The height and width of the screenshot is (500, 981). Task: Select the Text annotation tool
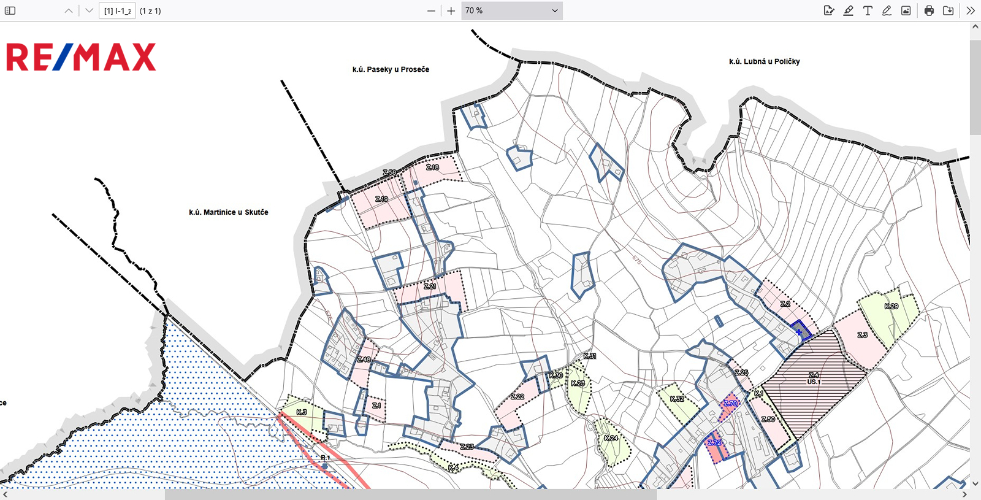[868, 10]
